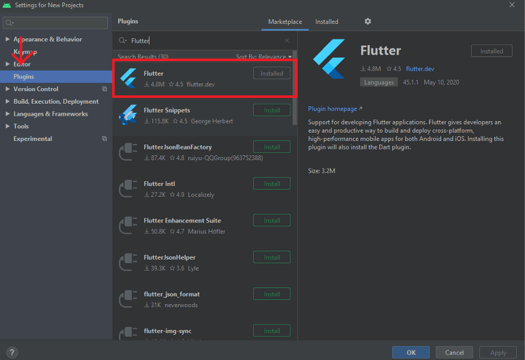Click into the plugin search box containing Flutter
The height and width of the screenshot is (360, 525).
click(x=204, y=41)
